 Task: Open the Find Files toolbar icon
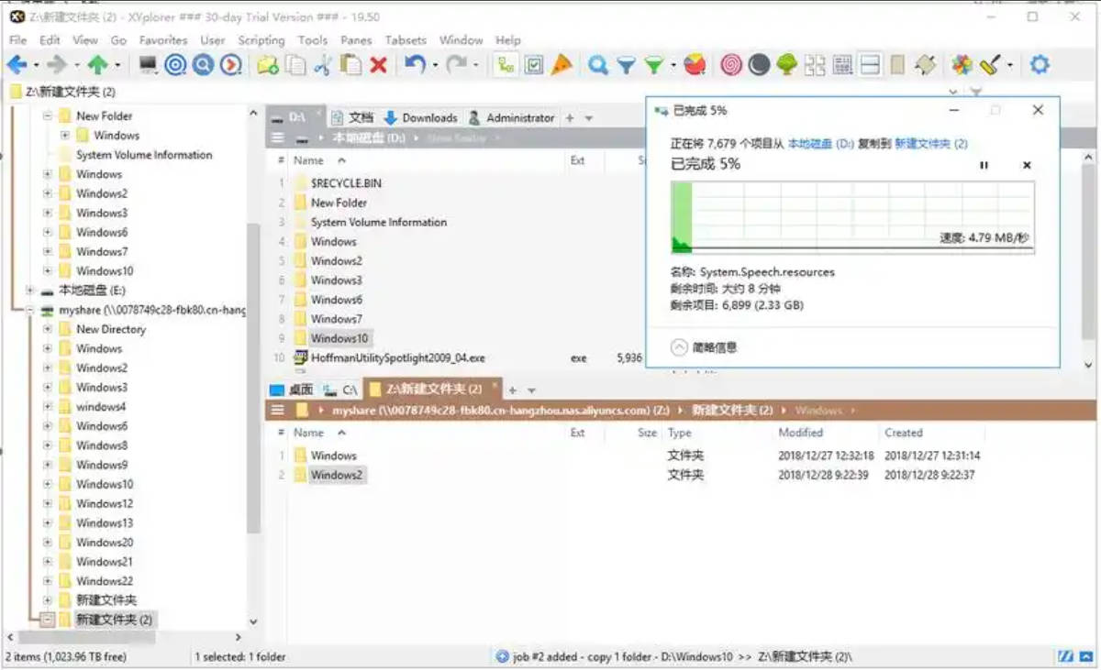point(596,65)
